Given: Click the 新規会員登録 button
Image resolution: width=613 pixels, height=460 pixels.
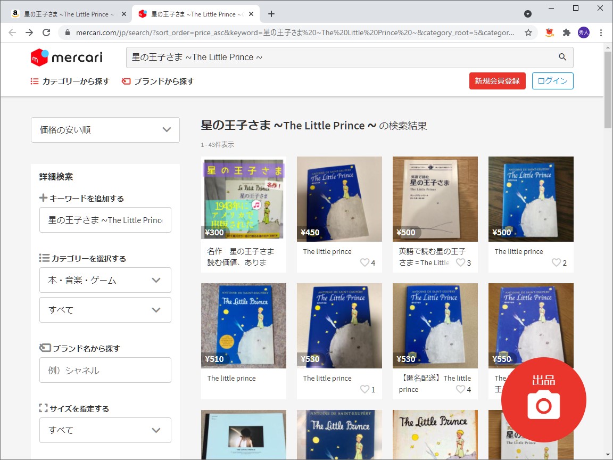Looking at the screenshot, I should (497, 81).
